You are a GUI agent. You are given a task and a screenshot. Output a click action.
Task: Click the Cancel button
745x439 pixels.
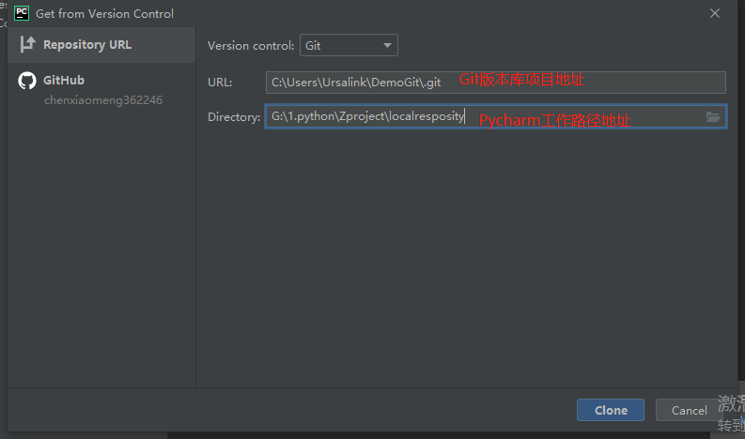(x=689, y=410)
